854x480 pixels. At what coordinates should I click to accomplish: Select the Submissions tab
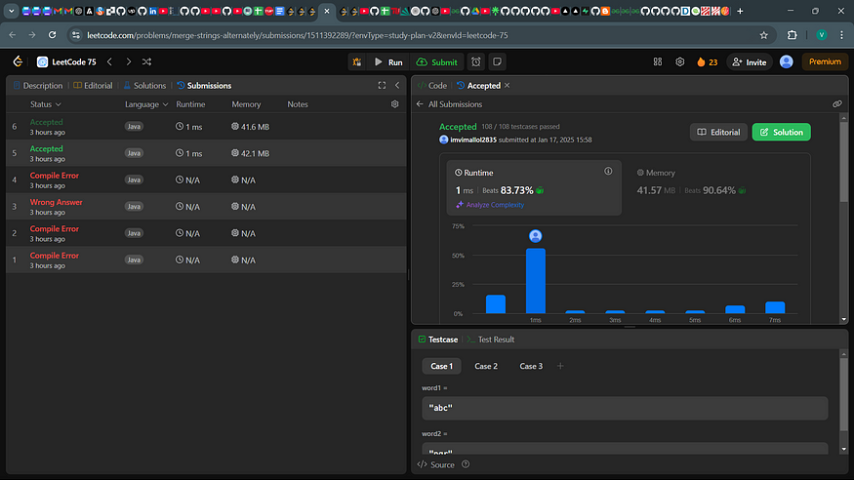pos(204,86)
